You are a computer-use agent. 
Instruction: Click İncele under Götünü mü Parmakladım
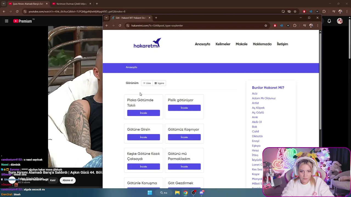[184, 167]
